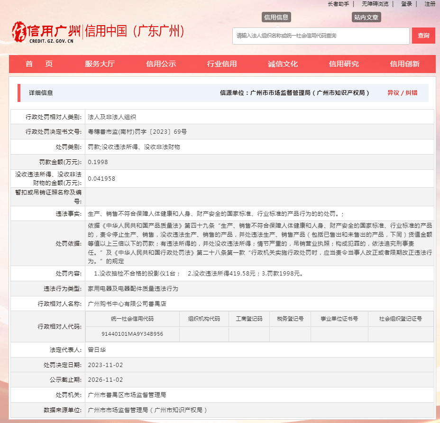This screenshot has width=440, height=423.
Task: Switch to 站内文章 search tab
Action: tap(366, 17)
